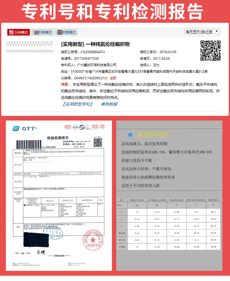Click the 平均值 row label

(x=122, y=247)
